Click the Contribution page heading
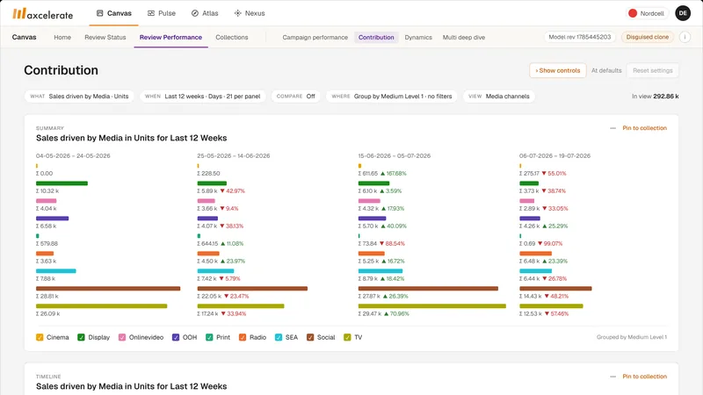Viewport: 703px width, 395px height. (x=61, y=70)
